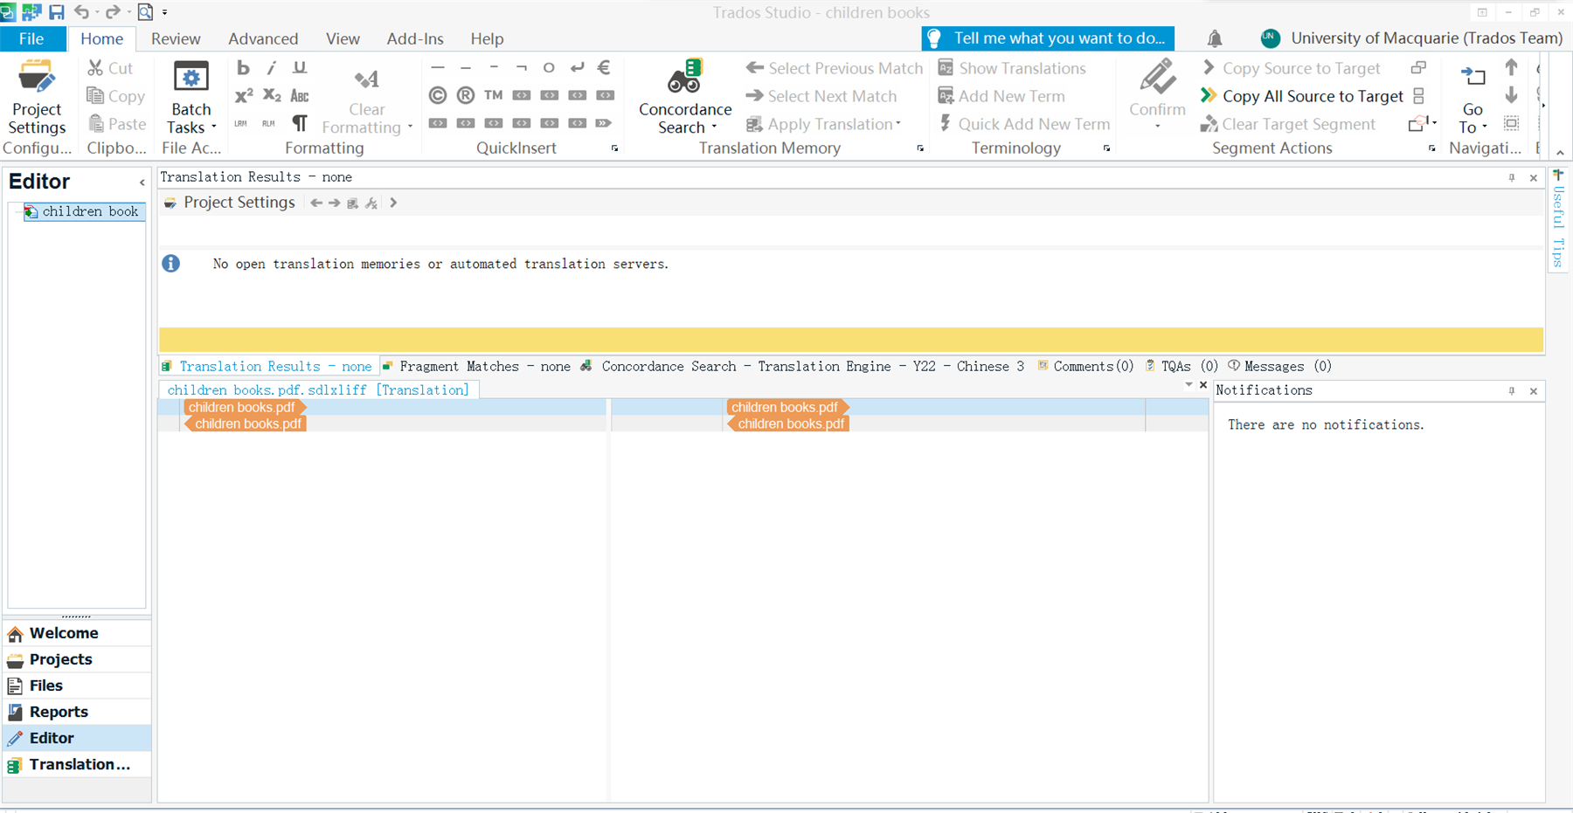Click Add New Term
This screenshot has height=813, width=1573.
click(x=1001, y=96)
